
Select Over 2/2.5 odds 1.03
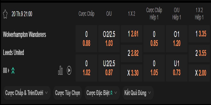click(x=109, y=39)
